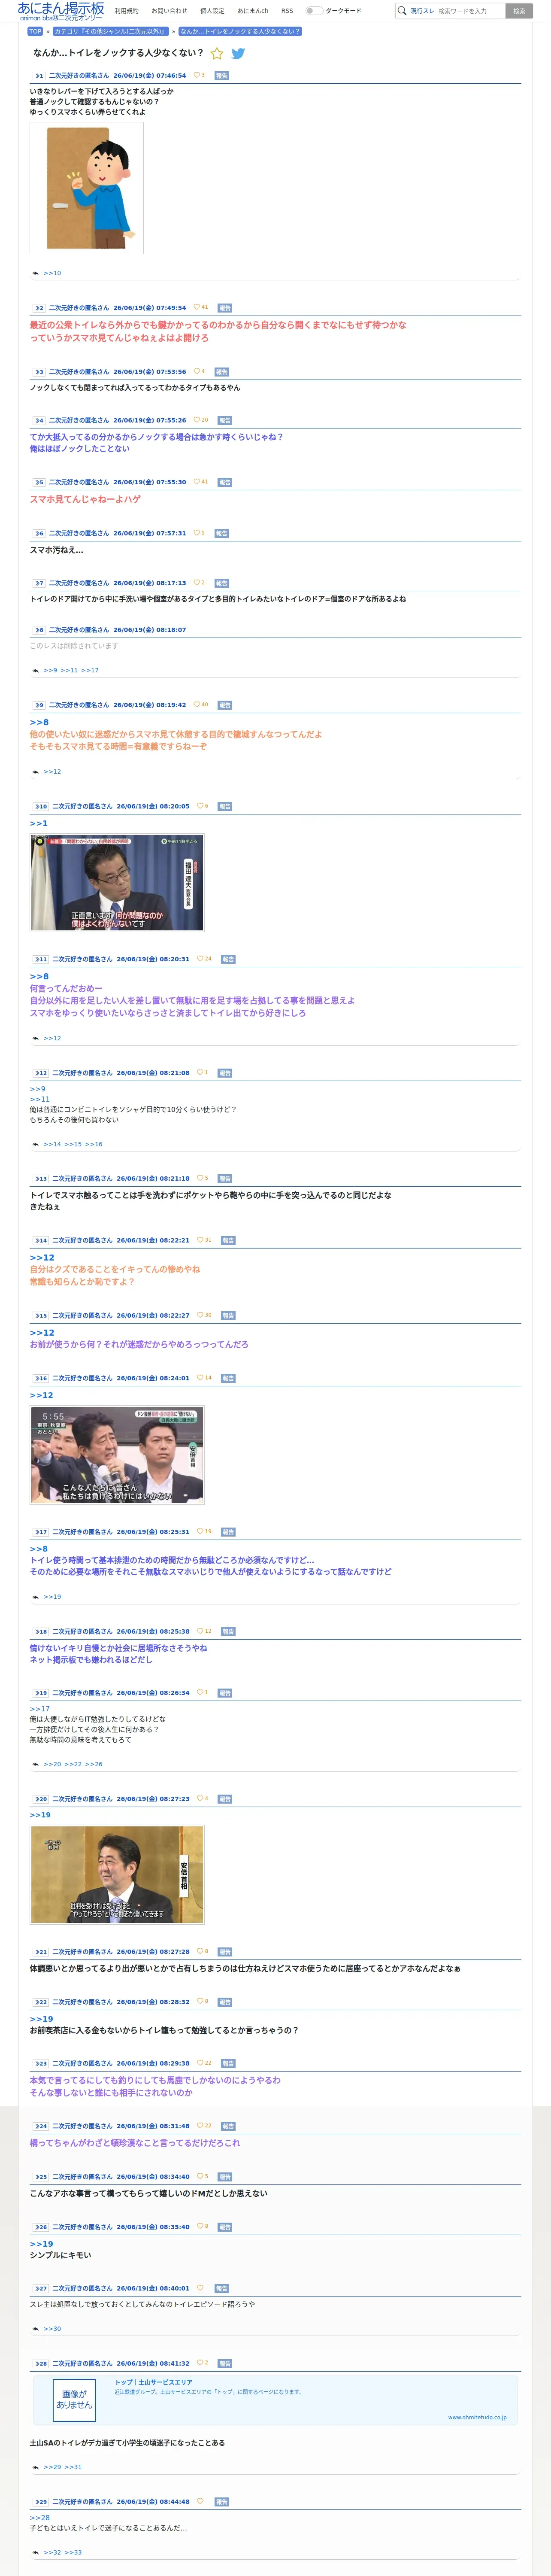Jump to reply >>30 under post 27
This screenshot has height=2576, width=551.
coord(52,2329)
